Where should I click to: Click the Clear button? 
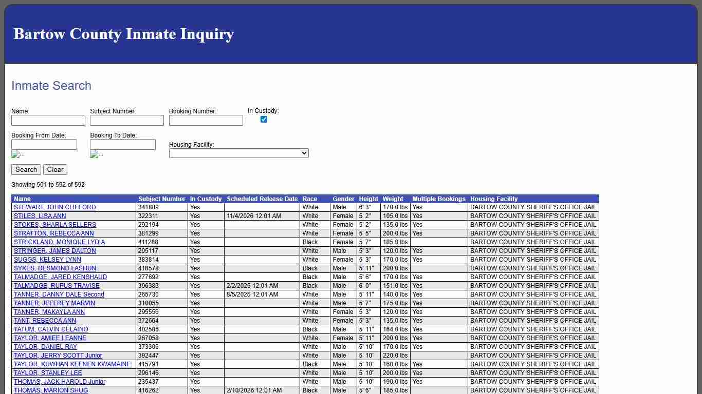(x=55, y=169)
